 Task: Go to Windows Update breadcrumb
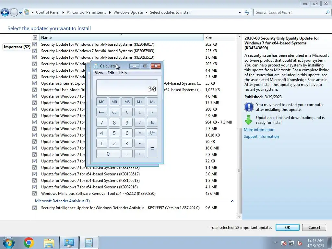(x=128, y=12)
